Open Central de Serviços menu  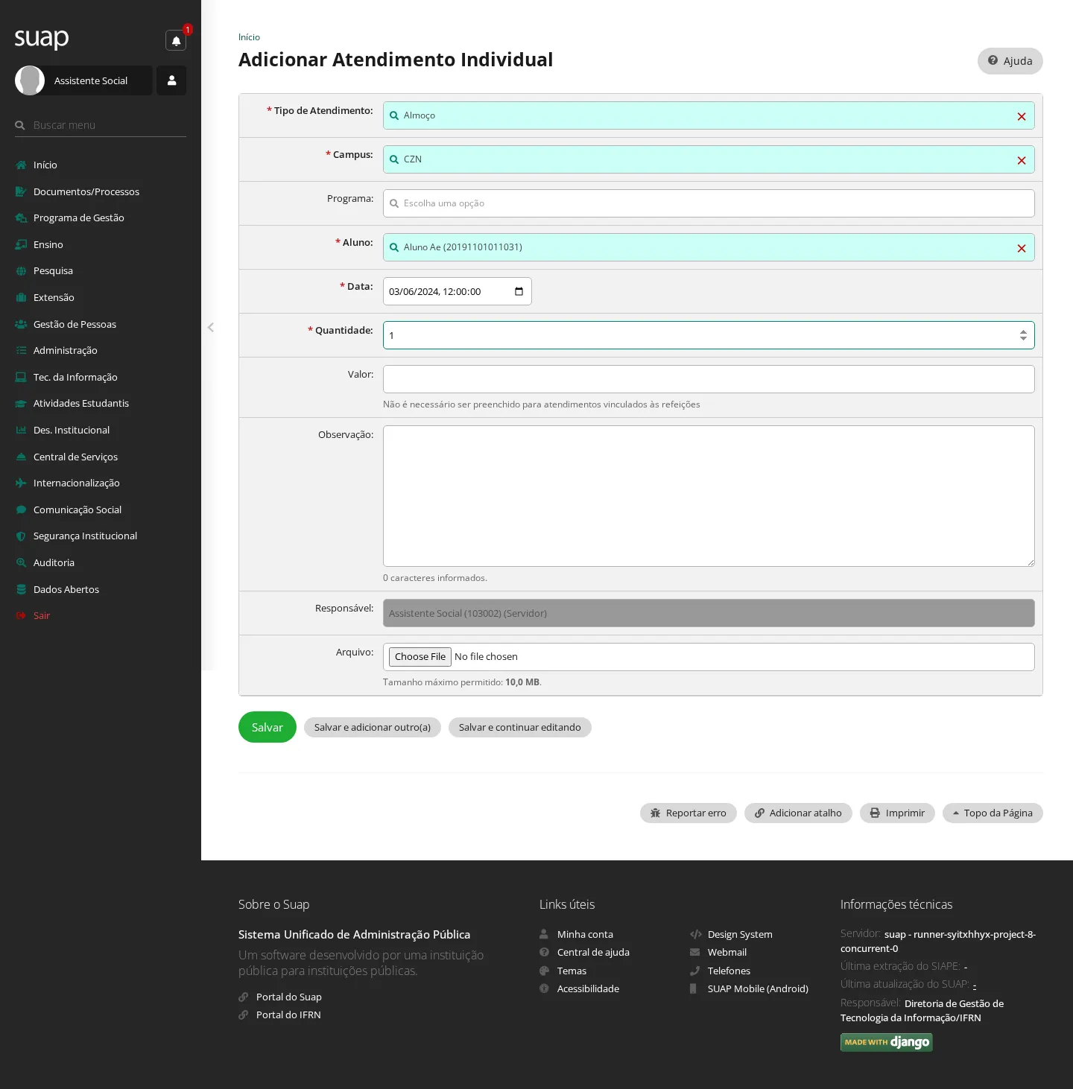[x=75, y=457]
